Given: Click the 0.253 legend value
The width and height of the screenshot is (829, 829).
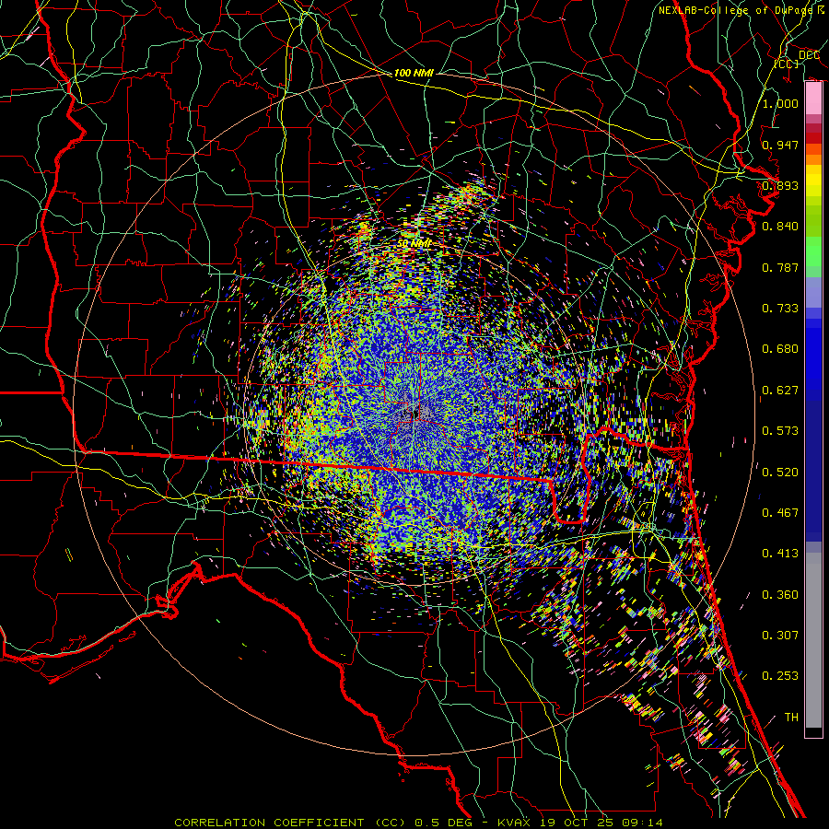Looking at the screenshot, I should tap(780, 676).
